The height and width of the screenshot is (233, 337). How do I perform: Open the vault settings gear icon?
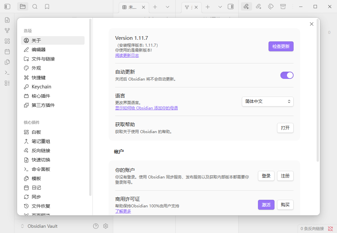point(106,226)
